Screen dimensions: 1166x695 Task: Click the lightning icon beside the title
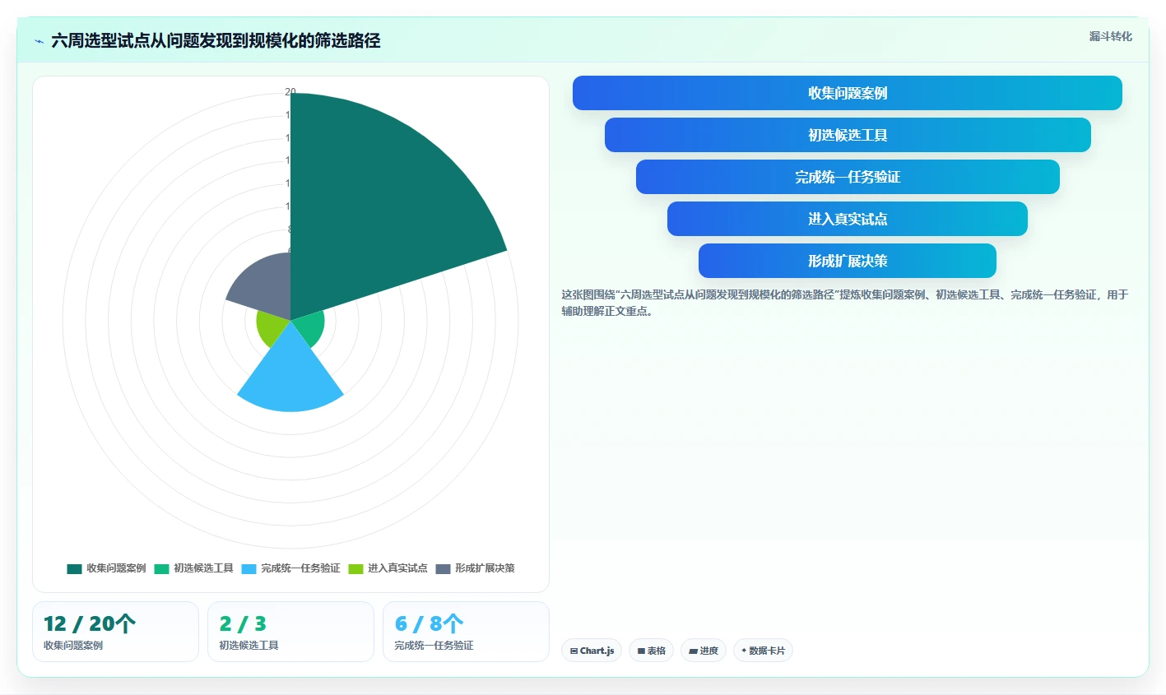pos(39,41)
